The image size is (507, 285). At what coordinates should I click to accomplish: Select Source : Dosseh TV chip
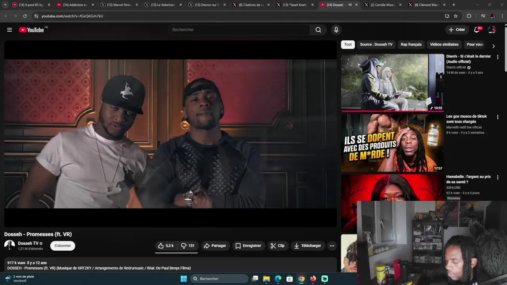(376, 44)
